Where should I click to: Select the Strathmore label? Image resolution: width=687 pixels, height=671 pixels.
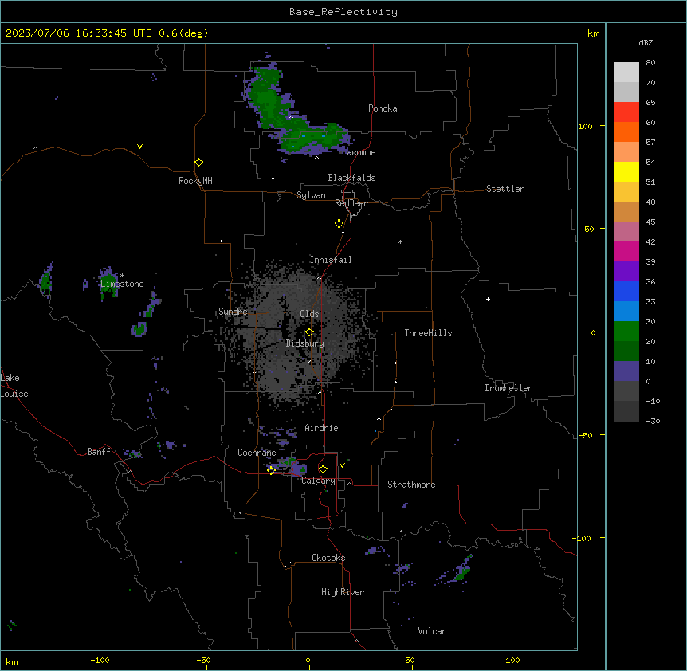(x=411, y=485)
